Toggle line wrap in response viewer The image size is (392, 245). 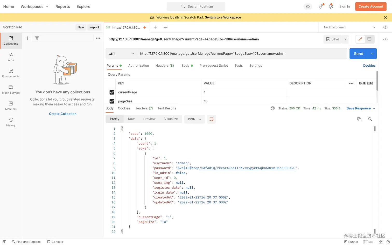click(212, 119)
